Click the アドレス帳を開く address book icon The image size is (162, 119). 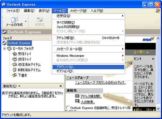77,96
